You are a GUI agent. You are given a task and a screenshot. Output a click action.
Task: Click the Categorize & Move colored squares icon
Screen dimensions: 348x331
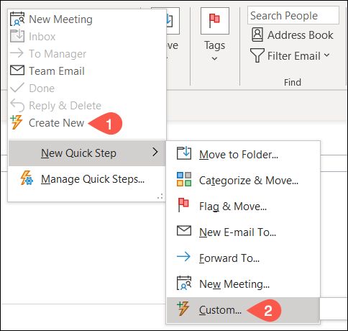pos(184,179)
